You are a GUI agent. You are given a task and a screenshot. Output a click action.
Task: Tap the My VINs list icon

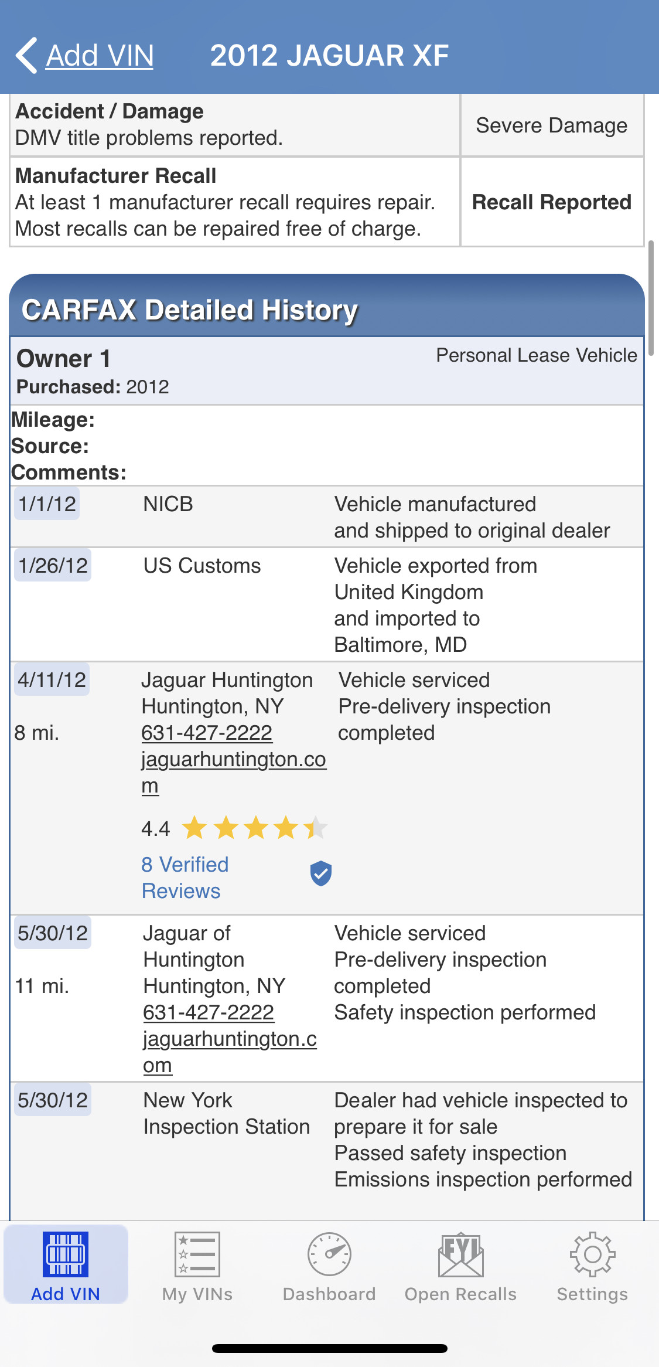(197, 1254)
